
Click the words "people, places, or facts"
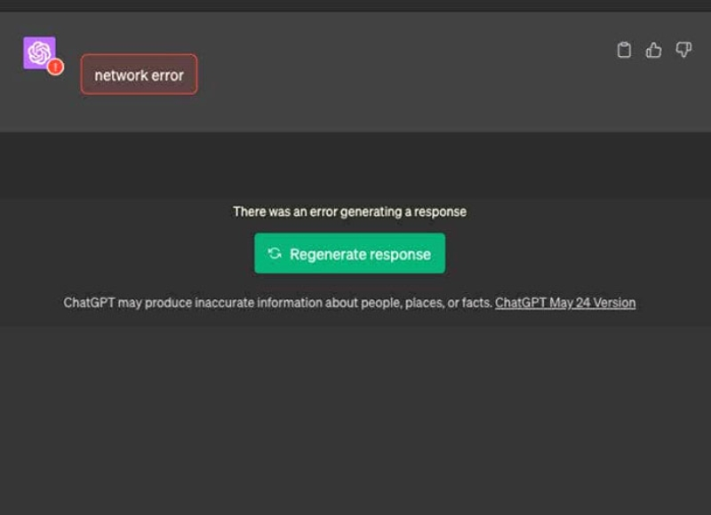pos(426,303)
